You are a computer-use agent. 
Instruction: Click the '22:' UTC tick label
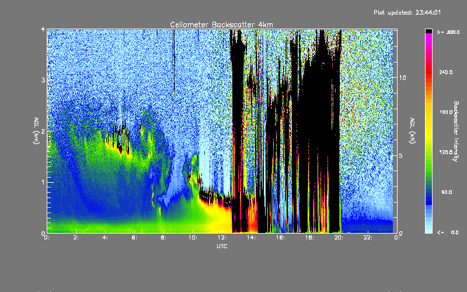(x=368, y=238)
